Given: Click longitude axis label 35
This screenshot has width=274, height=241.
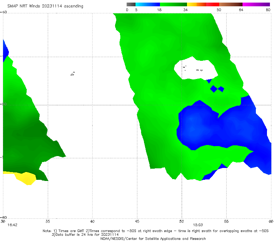Looking at the screenshot, I should pos(48,221).
